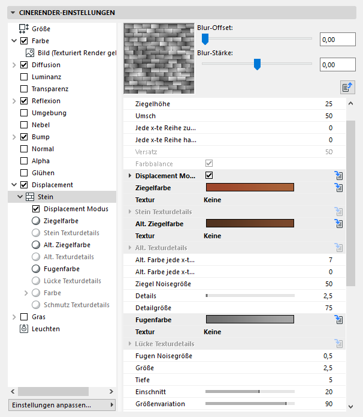Select Schmutz Texturdetails circle in tree
363x417 pixels.
click(36, 305)
